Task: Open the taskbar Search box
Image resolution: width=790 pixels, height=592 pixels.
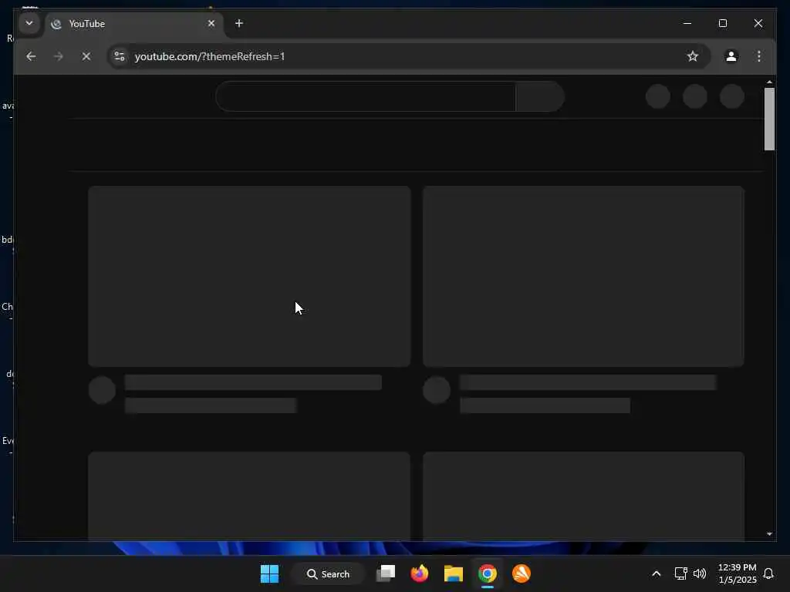Action: click(x=328, y=573)
